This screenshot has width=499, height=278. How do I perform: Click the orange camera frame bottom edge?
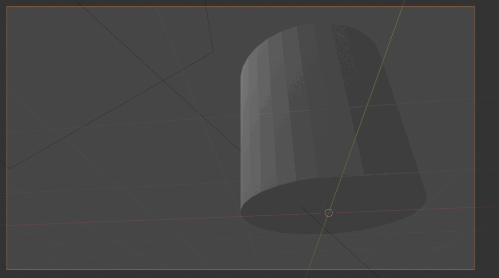(x=146, y=269)
